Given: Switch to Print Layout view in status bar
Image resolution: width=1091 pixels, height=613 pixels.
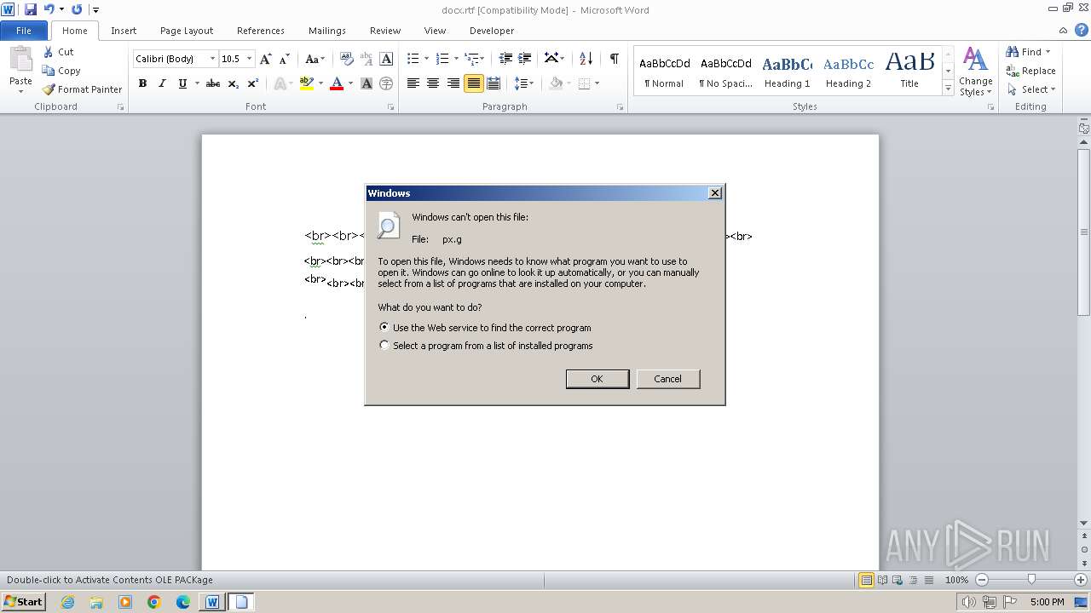Looking at the screenshot, I should pyautogui.click(x=866, y=580).
